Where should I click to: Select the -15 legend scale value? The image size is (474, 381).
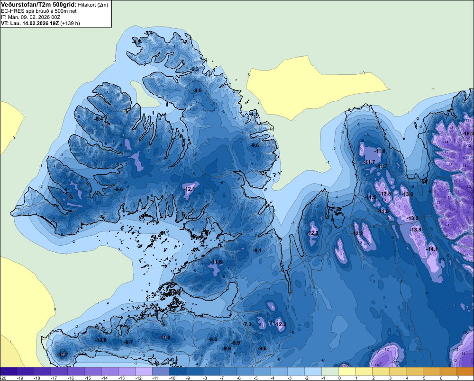[x=88, y=378]
